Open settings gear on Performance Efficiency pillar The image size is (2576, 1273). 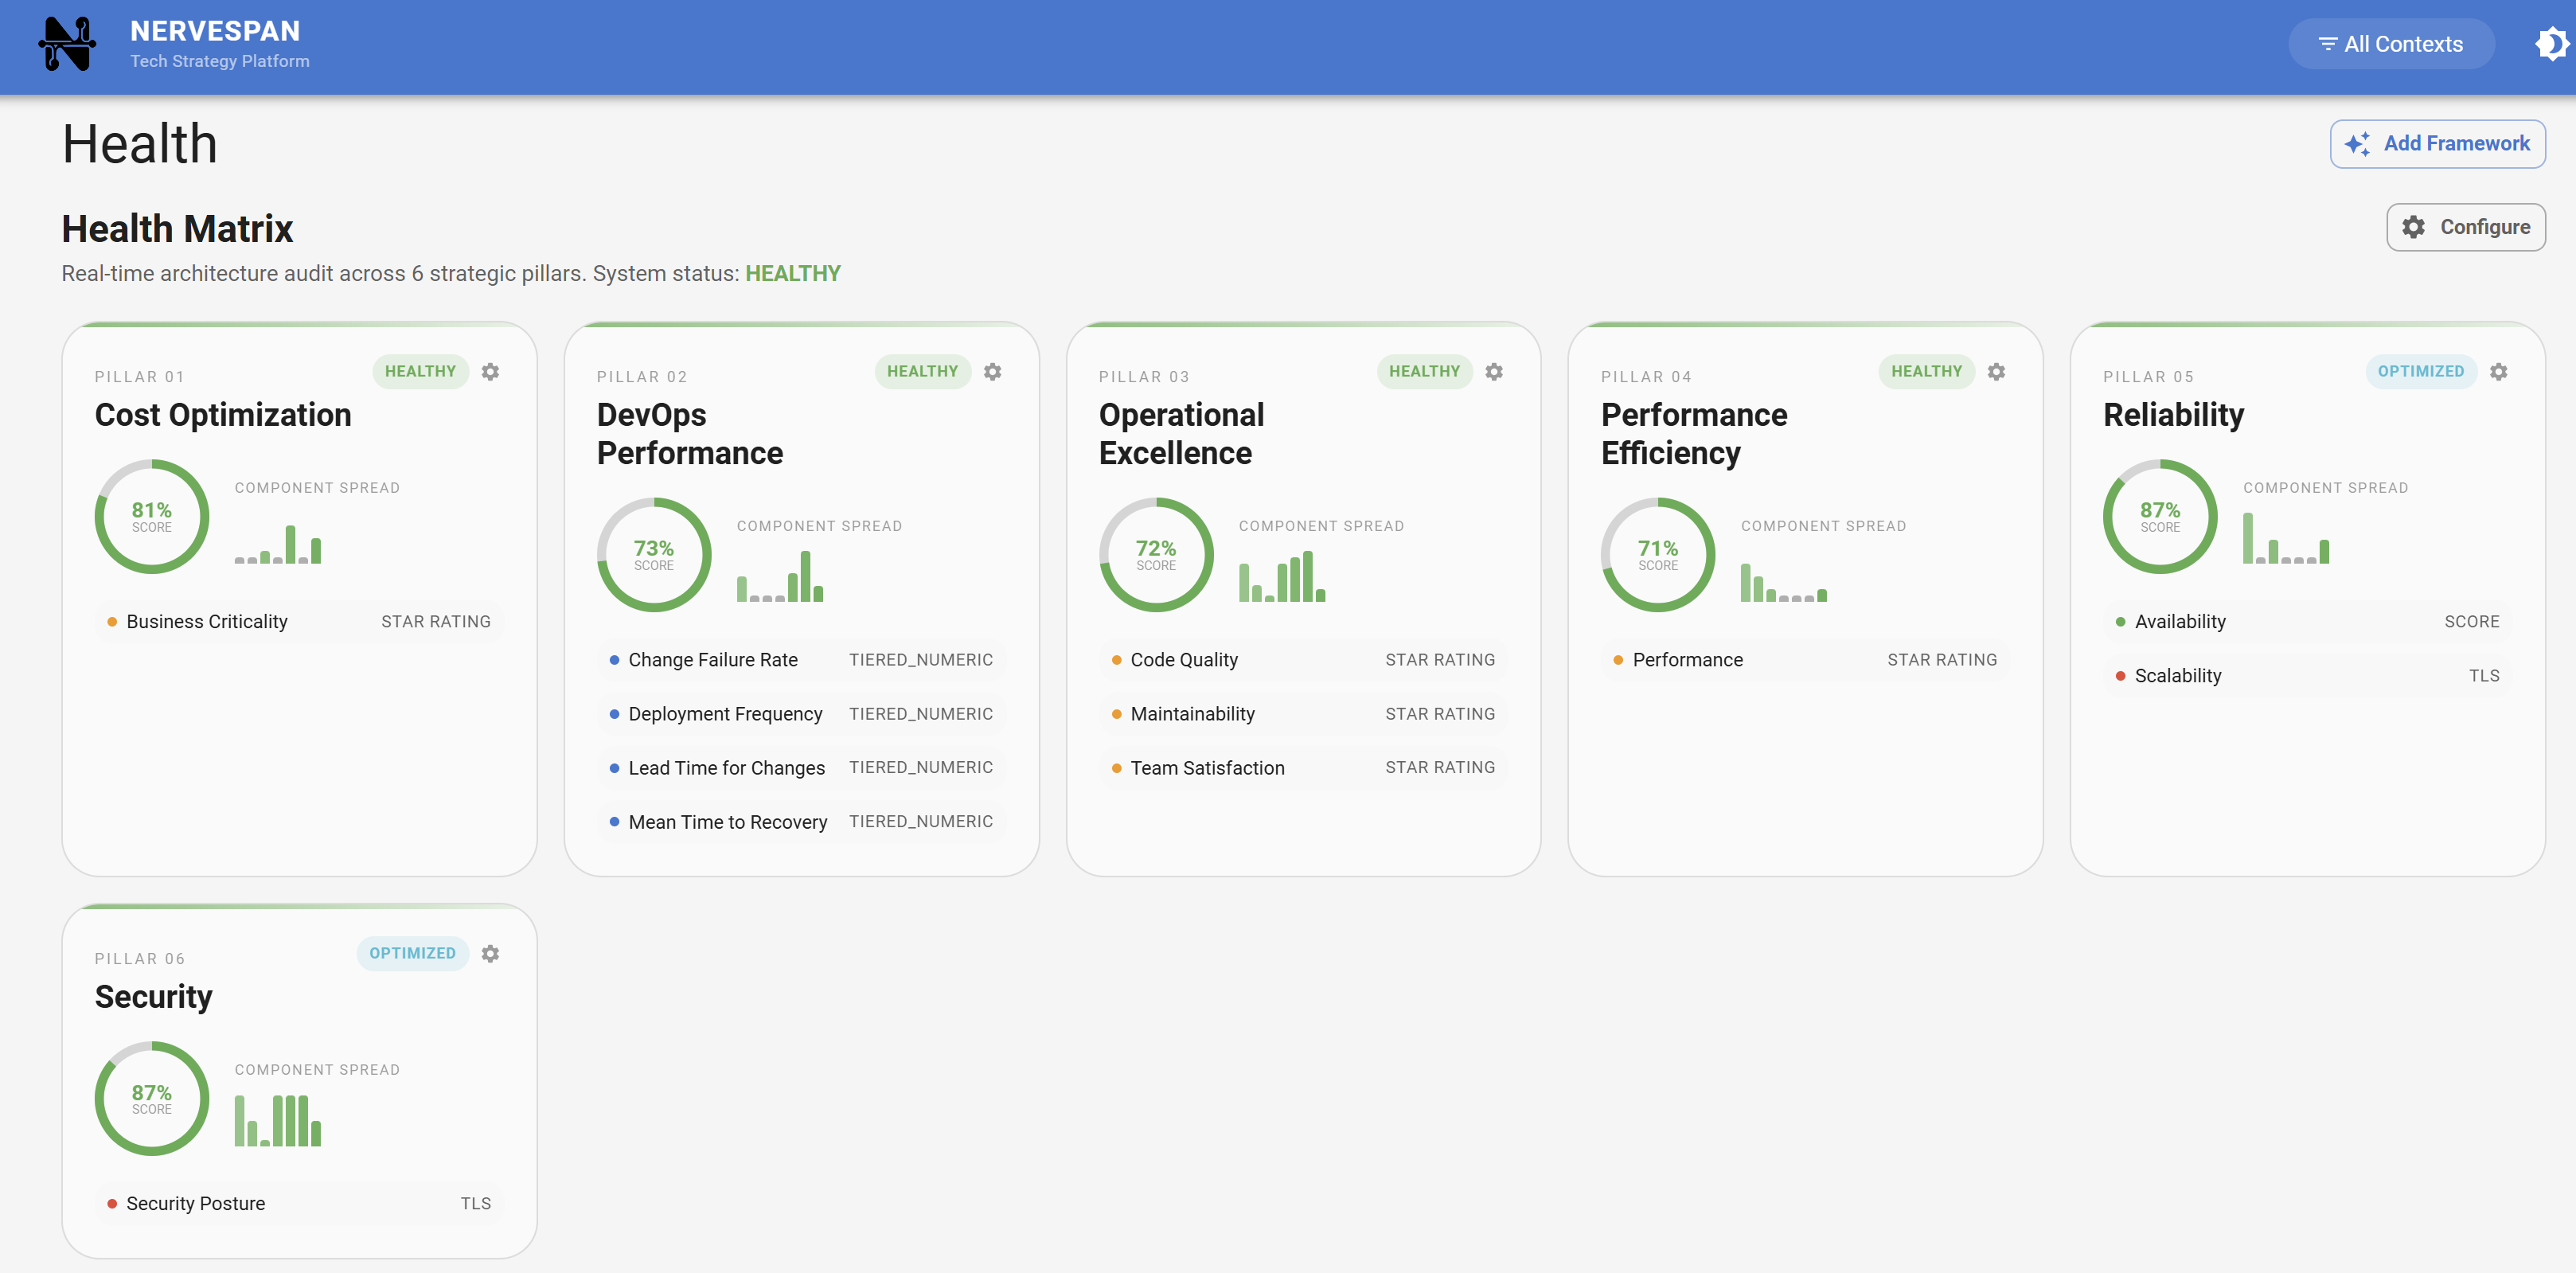[1996, 372]
